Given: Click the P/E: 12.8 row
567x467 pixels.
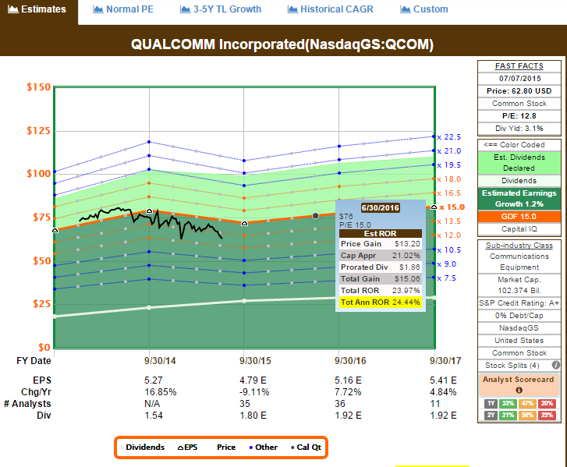Looking at the screenshot, I should (519, 115).
